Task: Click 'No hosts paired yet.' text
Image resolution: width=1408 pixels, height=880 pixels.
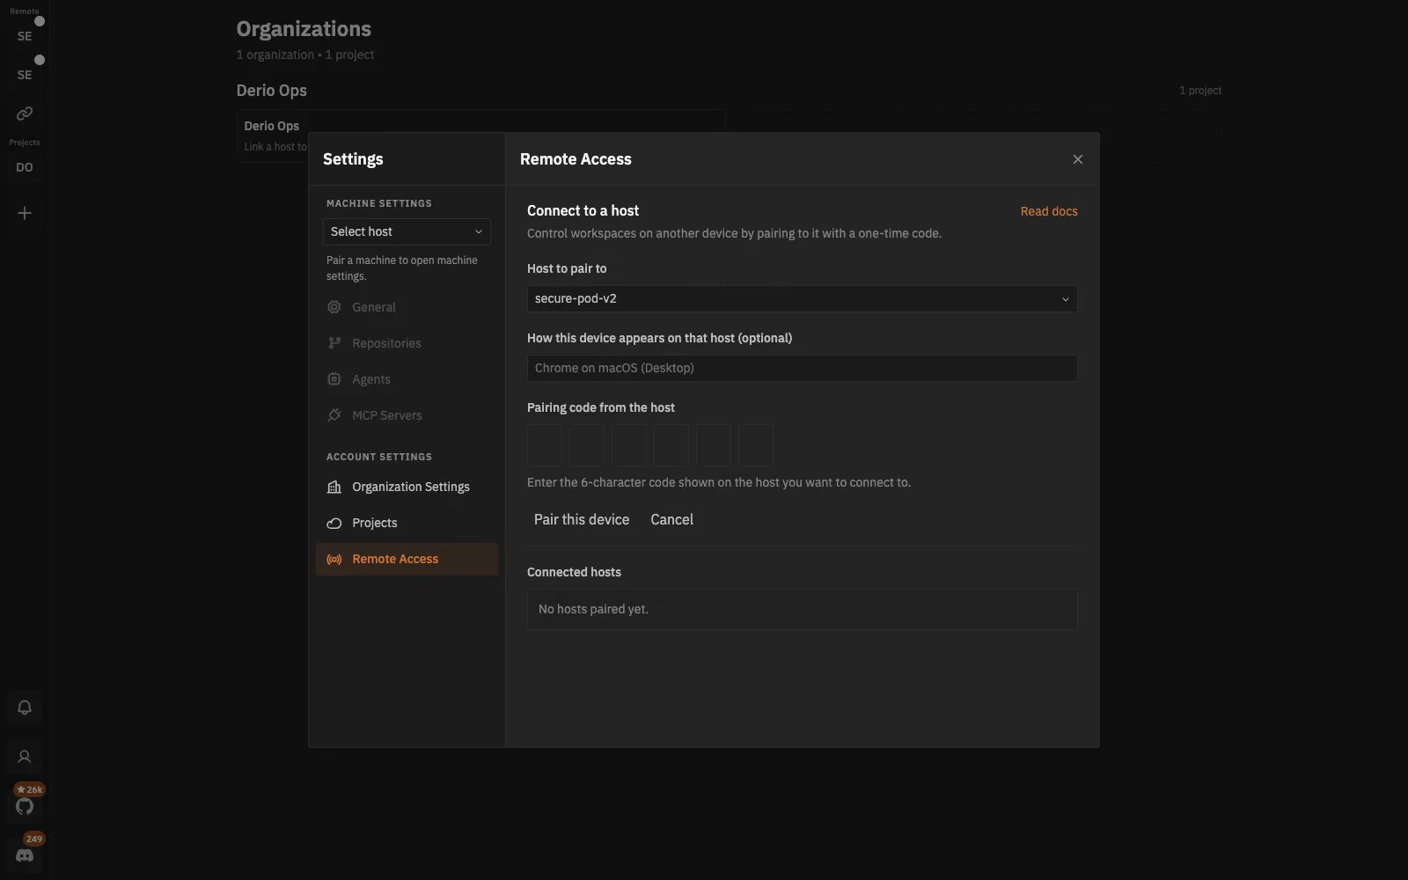Action: [593, 609]
